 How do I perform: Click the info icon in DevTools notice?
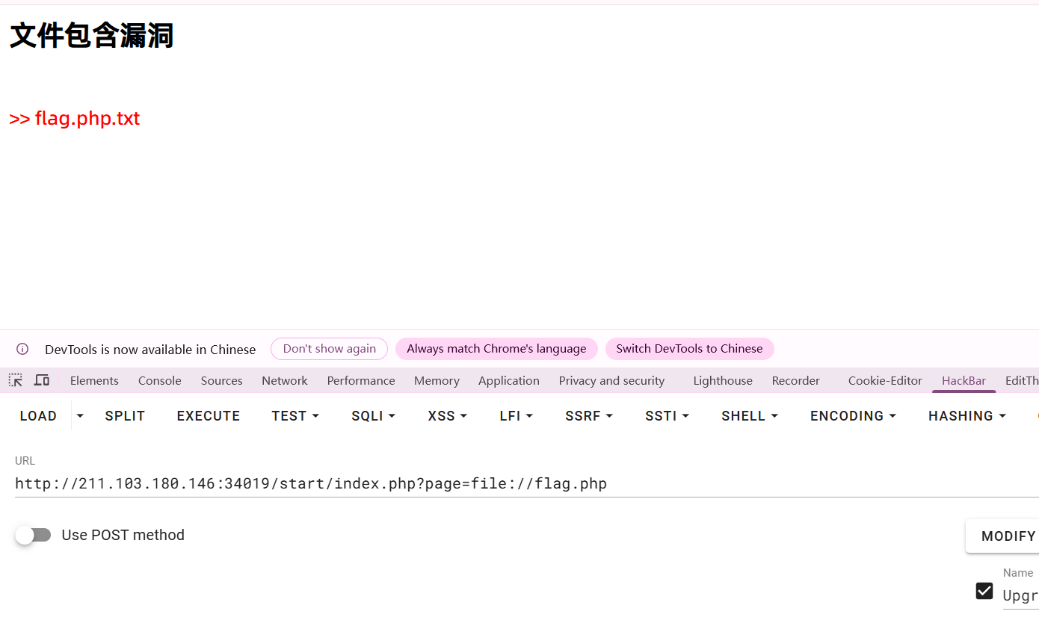click(x=22, y=349)
